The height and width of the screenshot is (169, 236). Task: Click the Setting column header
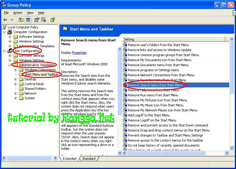pos(174,39)
